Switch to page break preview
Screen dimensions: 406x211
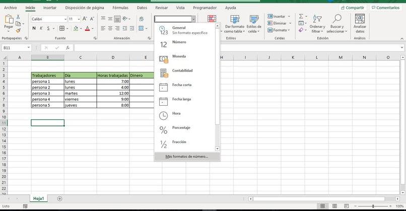click(x=347, y=206)
